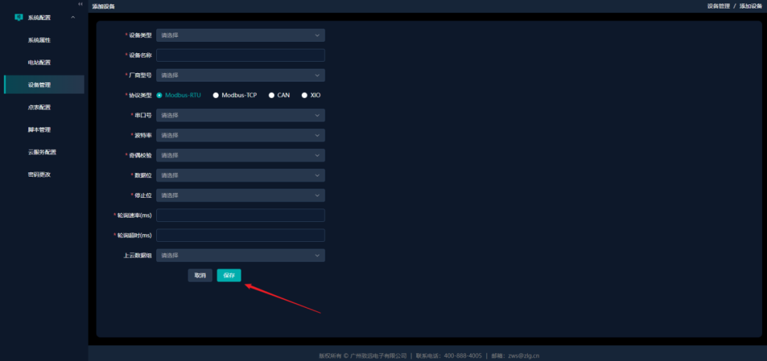The width and height of the screenshot is (767, 361).
Task: Select 设备管理 in the sidebar
Action: pyautogui.click(x=44, y=84)
